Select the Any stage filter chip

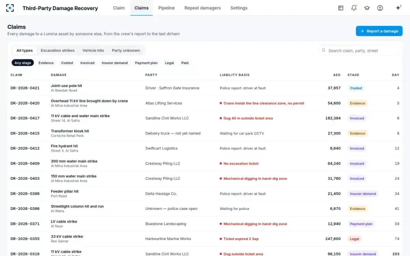pyautogui.click(x=23, y=63)
